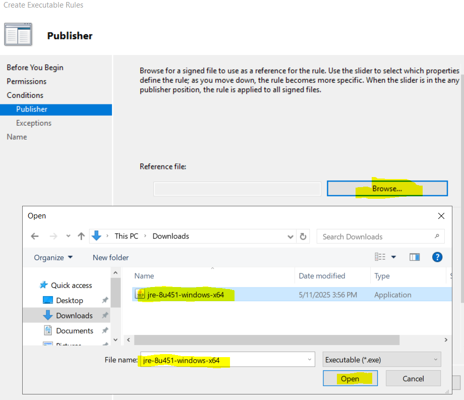
Task: Expand the view options dropdown arrow
Action: click(x=393, y=257)
